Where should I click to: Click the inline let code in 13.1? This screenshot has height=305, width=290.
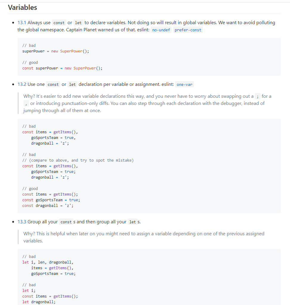click(x=78, y=23)
